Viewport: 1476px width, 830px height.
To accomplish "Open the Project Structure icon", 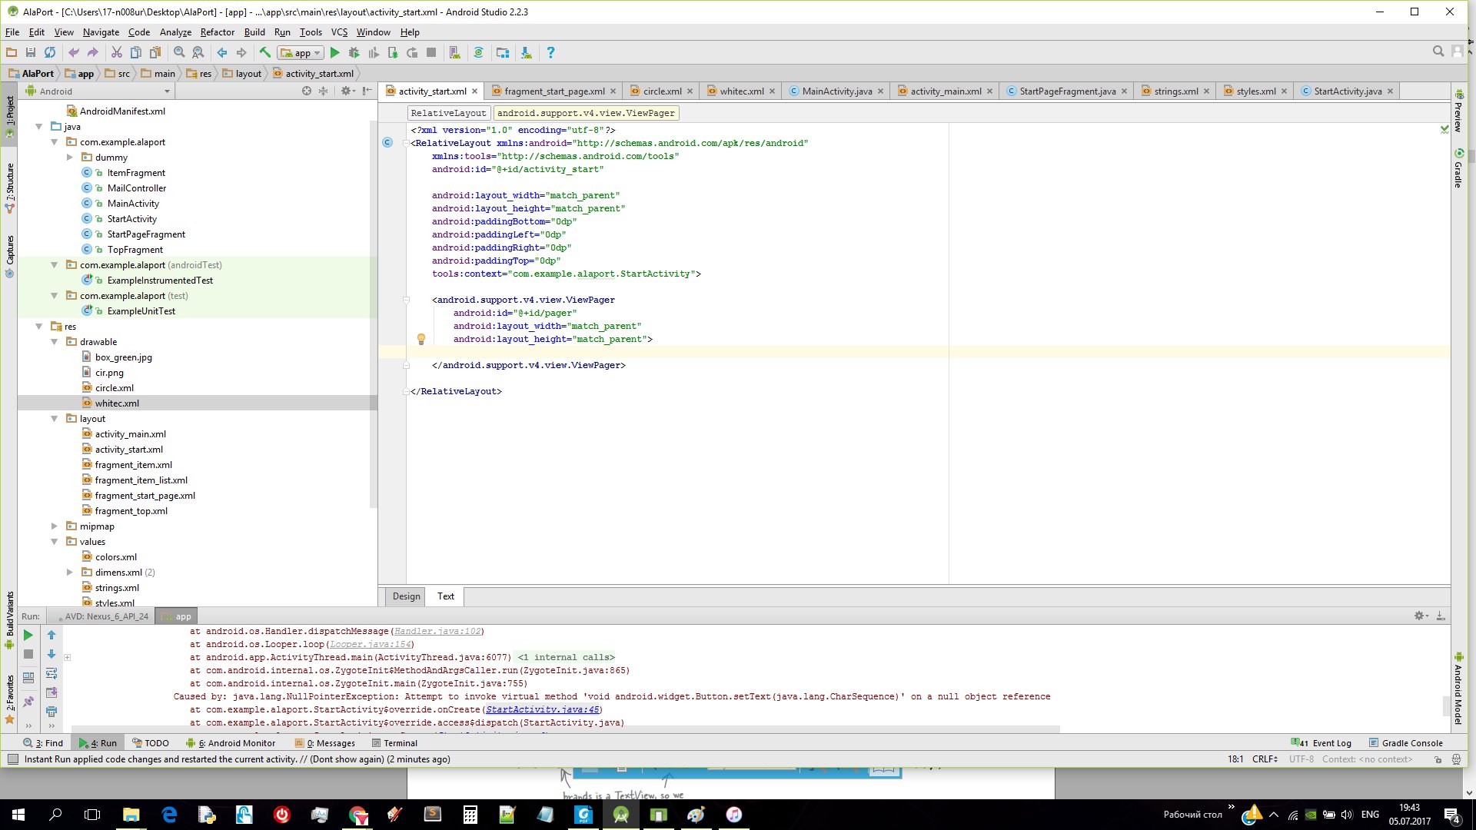I will click(503, 52).
